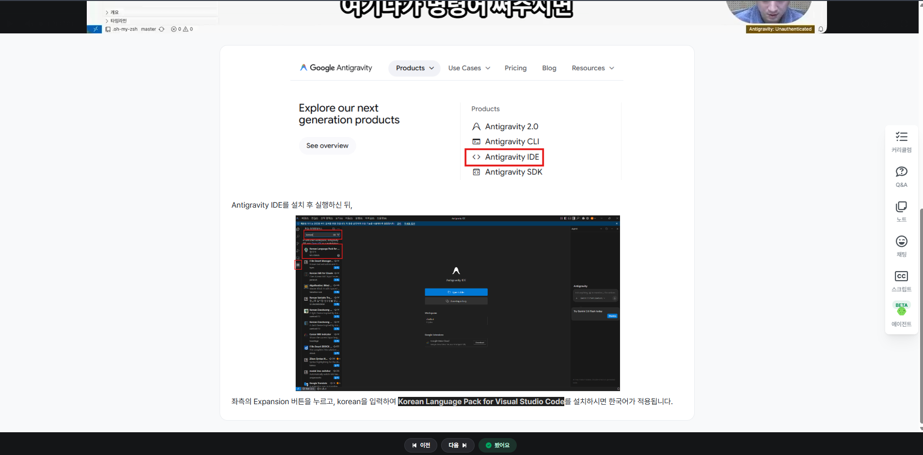Open the BETA 에이전트 agent panel
The image size is (923, 455).
pos(901,315)
